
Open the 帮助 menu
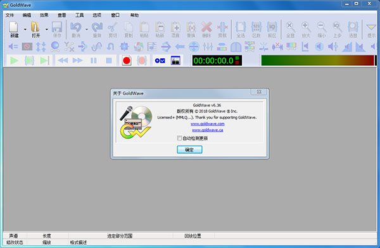[134, 15]
